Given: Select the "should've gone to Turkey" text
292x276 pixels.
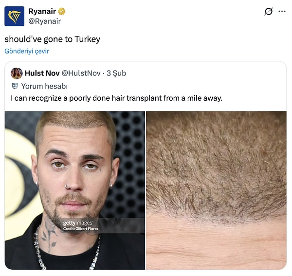Looking at the screenshot, I should (53, 39).
